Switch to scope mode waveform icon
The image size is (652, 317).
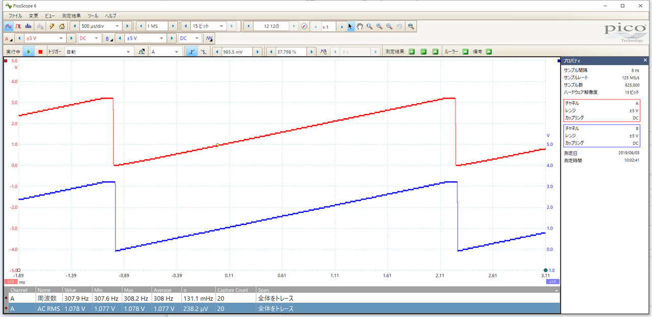click(9, 26)
